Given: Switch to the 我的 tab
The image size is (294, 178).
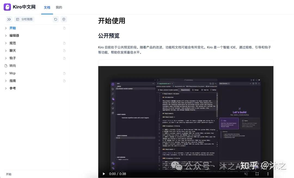Looking at the screenshot, I should [x=59, y=7].
